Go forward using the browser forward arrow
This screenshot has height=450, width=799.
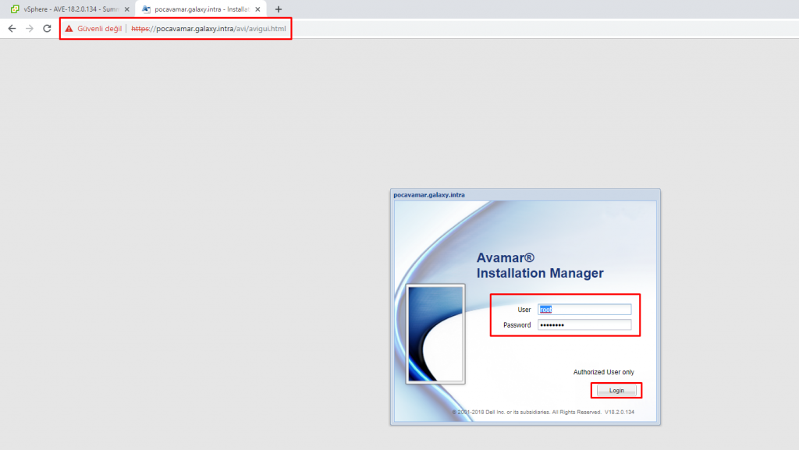coord(30,29)
